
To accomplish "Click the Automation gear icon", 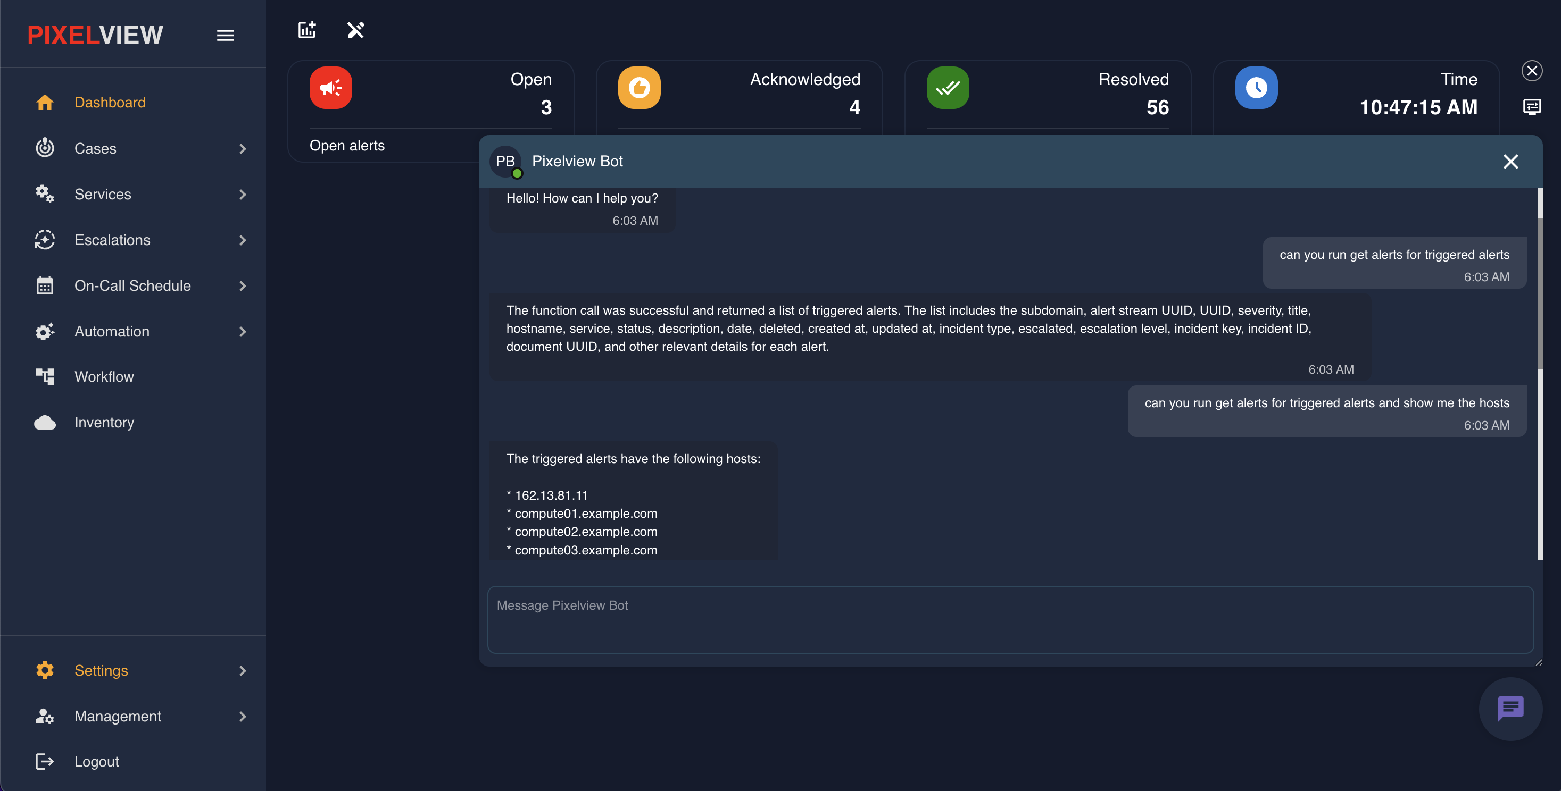I will (x=45, y=331).
